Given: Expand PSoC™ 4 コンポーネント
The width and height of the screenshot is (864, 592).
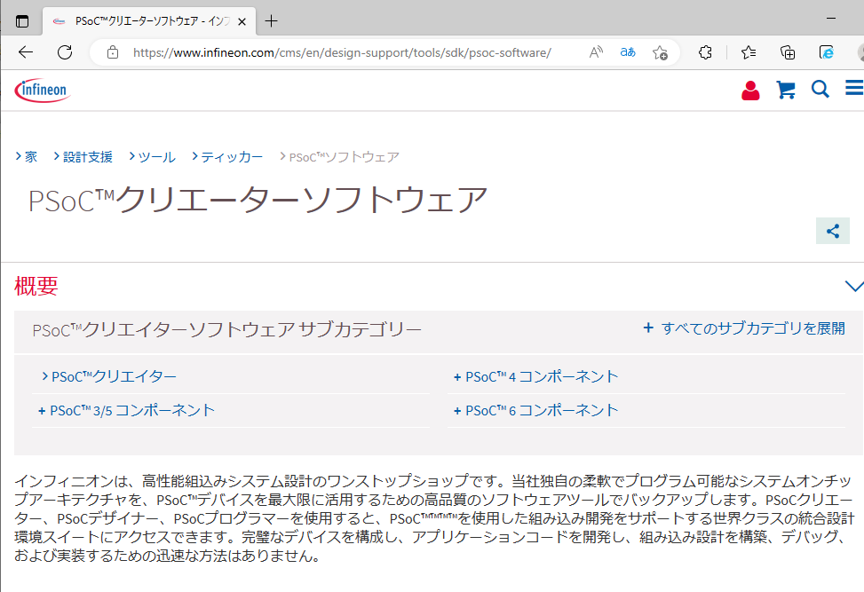Looking at the screenshot, I should click(535, 376).
